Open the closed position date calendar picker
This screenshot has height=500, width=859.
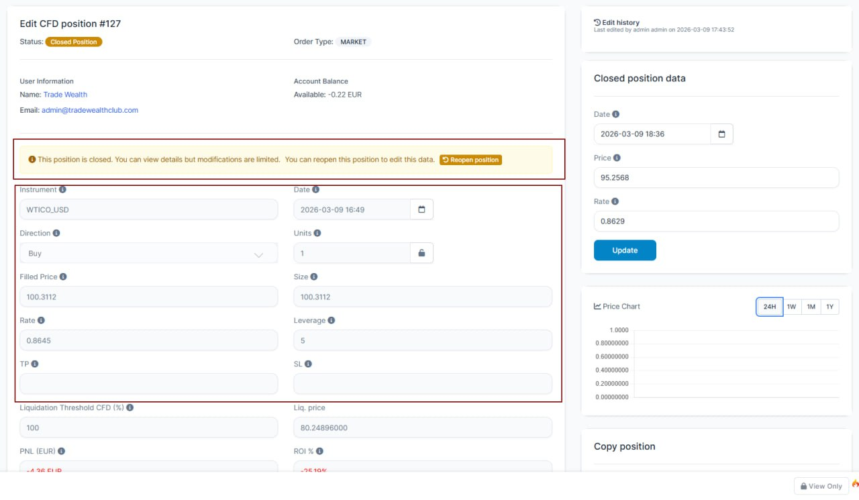721,134
